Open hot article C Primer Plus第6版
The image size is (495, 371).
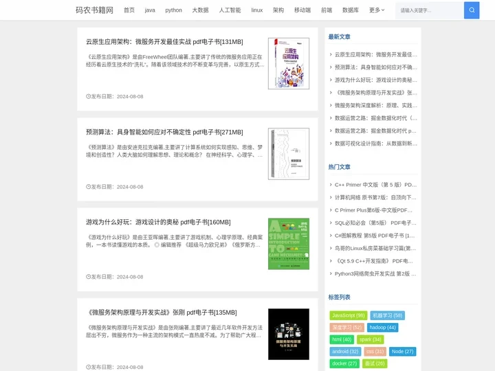373,210
